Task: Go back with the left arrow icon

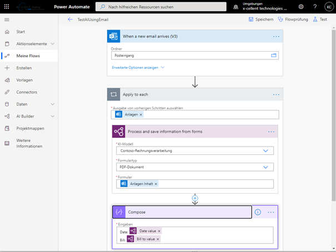Action: tap(70, 19)
